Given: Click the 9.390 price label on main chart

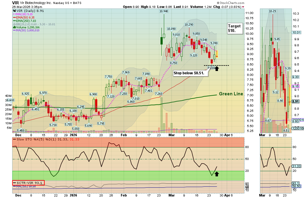Looking at the screenshot, I should click(x=214, y=43).
